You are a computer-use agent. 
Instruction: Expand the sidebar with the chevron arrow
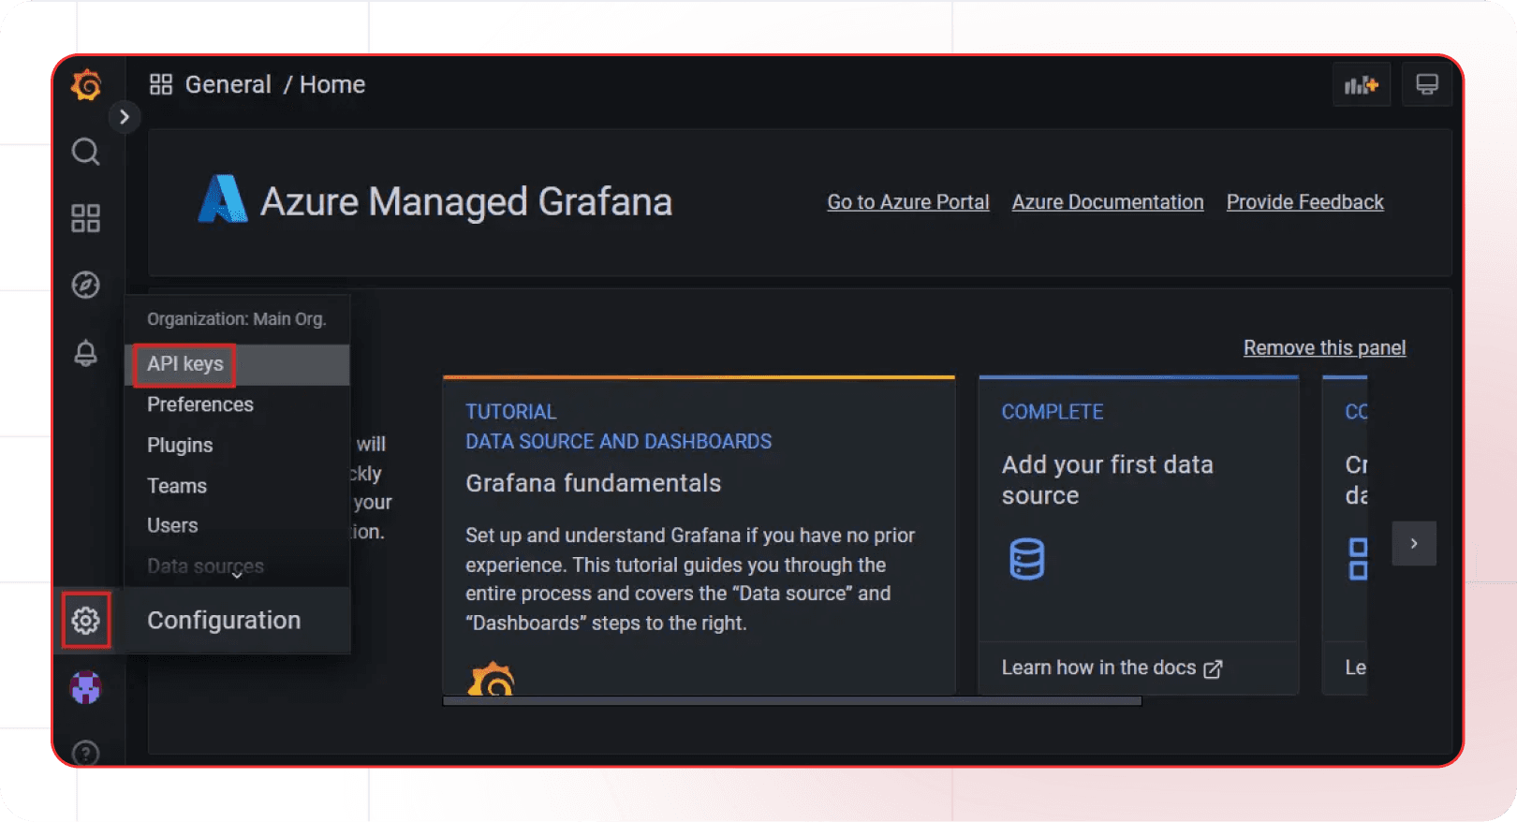pyautogui.click(x=125, y=117)
